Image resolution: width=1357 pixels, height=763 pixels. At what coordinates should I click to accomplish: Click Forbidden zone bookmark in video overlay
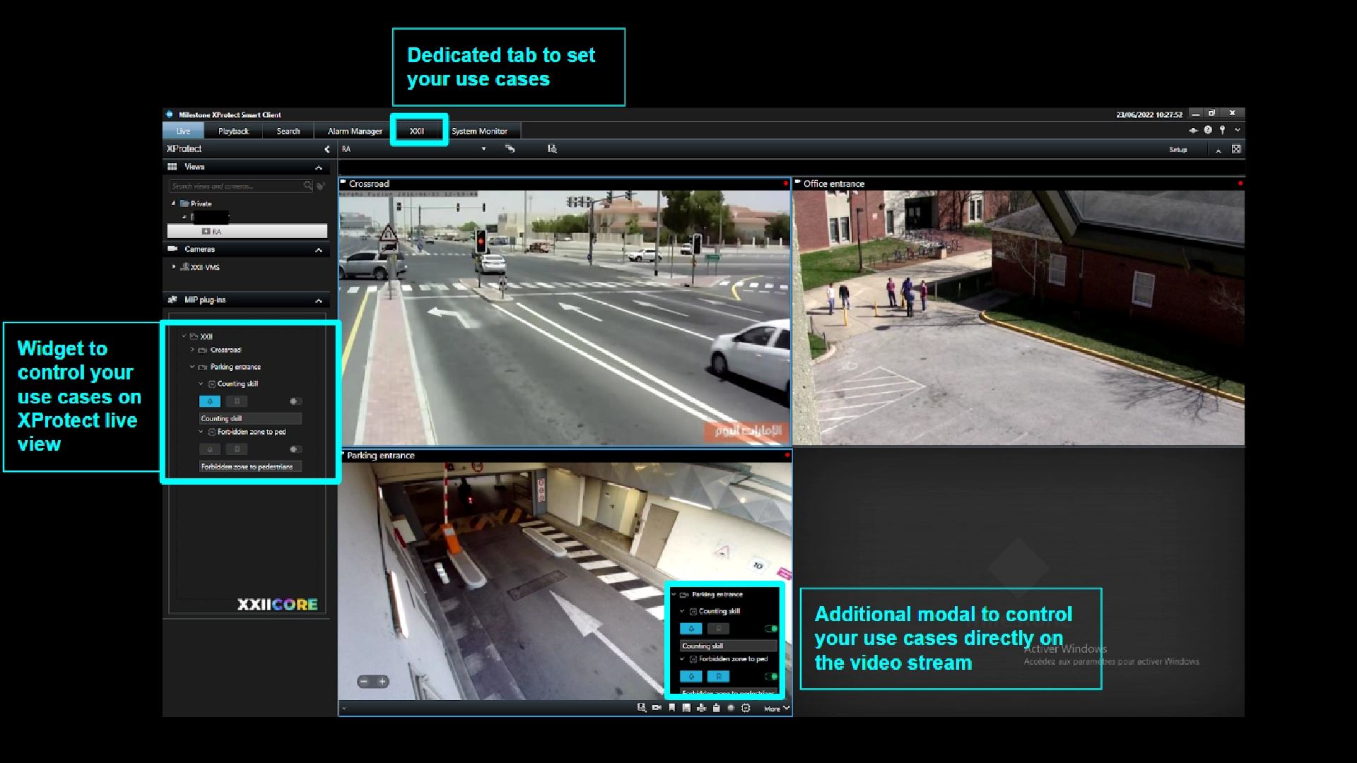(718, 677)
